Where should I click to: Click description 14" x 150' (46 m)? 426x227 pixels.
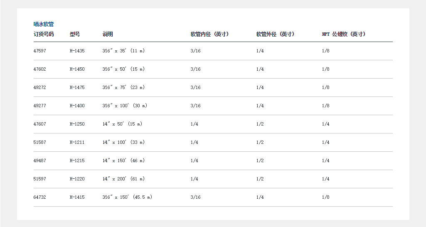click(123, 160)
